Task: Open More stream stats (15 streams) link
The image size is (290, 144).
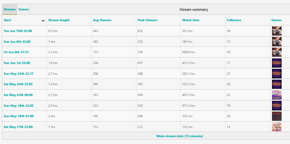Action: point(180,136)
